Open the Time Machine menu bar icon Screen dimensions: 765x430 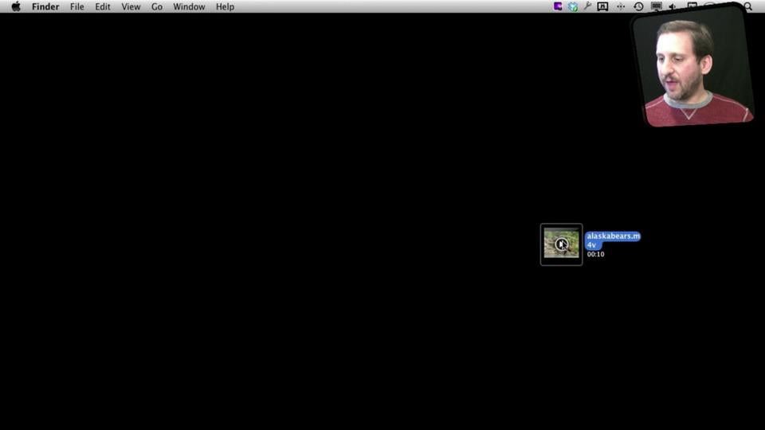pyautogui.click(x=638, y=7)
